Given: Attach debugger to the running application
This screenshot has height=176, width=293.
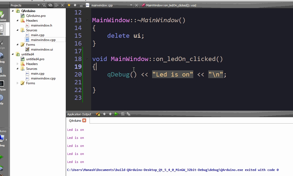Looking at the screenshot, I should click(129, 114).
